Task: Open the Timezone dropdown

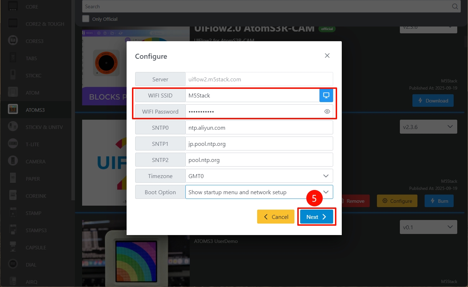Action: [259, 176]
